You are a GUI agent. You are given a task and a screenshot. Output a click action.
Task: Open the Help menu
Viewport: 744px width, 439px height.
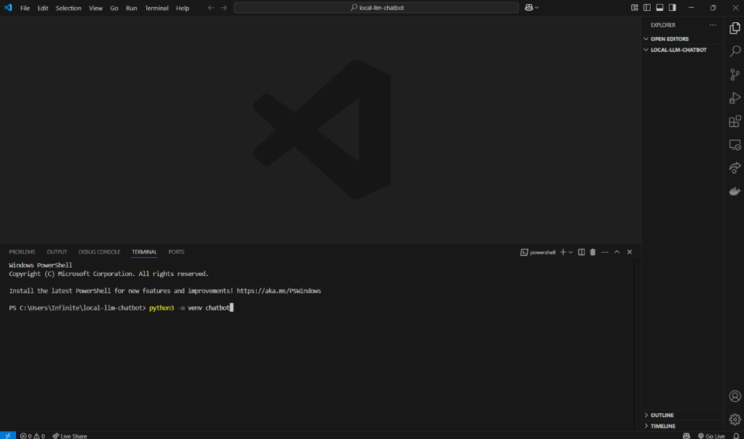[182, 8]
